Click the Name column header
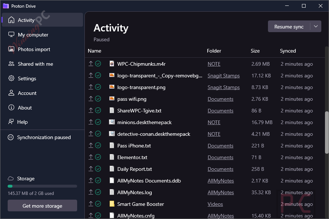This screenshot has width=329, height=219. click(95, 51)
